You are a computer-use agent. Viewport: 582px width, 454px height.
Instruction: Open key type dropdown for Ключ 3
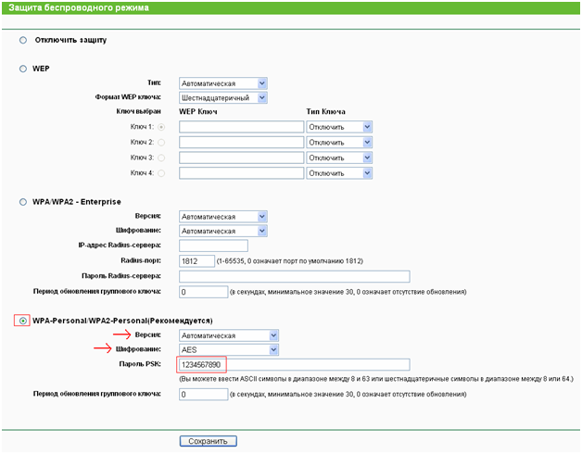click(339, 158)
